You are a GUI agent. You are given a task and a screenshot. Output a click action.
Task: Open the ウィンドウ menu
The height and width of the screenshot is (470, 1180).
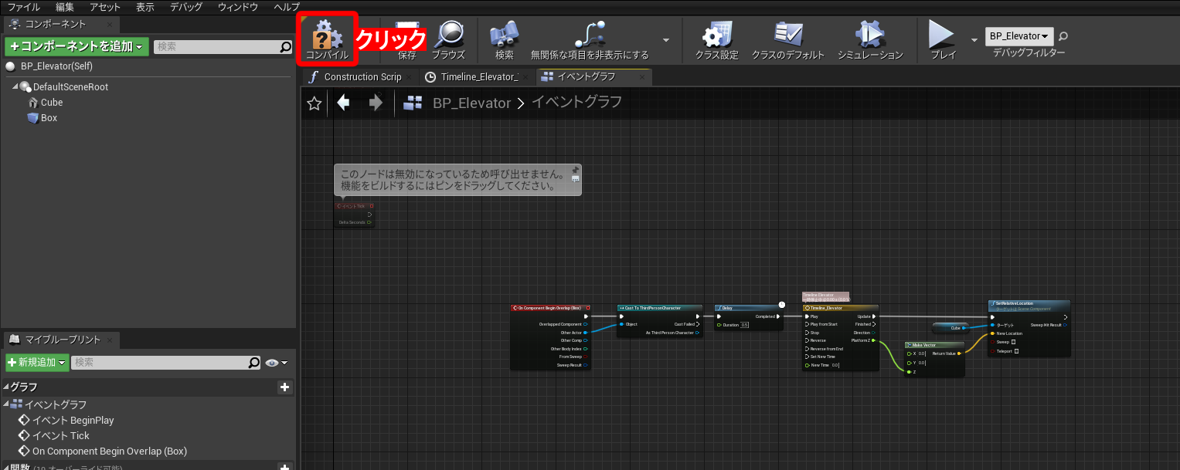tap(238, 7)
